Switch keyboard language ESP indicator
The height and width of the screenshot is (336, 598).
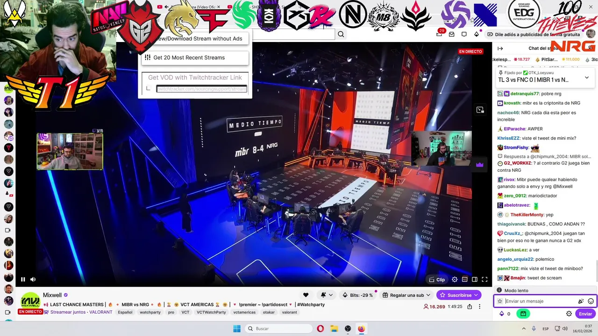(546, 329)
